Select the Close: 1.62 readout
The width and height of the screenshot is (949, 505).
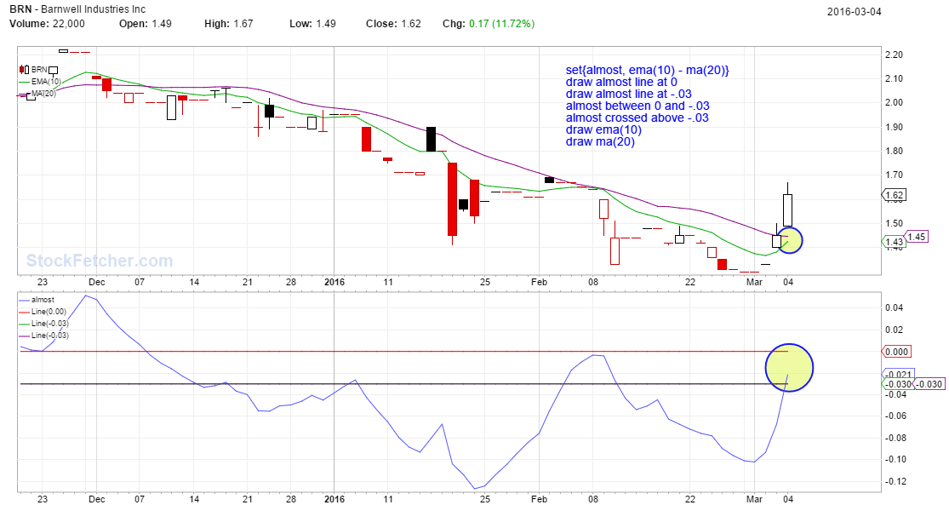pos(393,24)
